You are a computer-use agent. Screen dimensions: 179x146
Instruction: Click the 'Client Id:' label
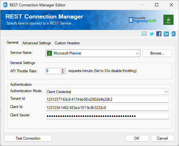17,107
